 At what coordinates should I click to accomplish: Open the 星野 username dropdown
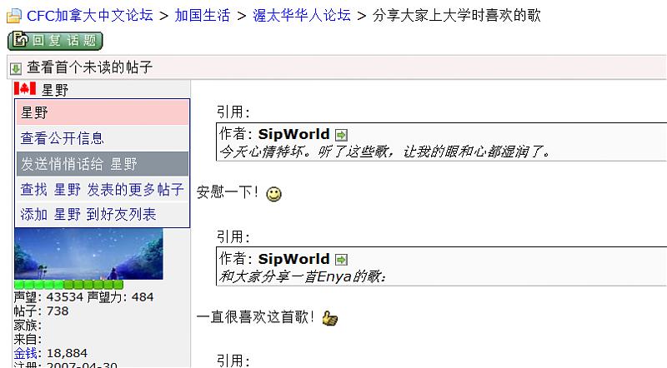(55, 90)
